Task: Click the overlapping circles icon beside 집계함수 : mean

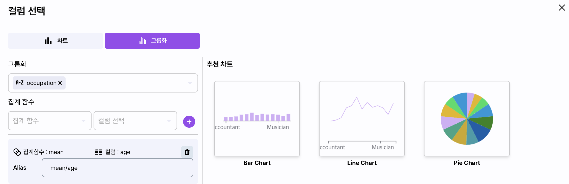Action: pos(17,152)
